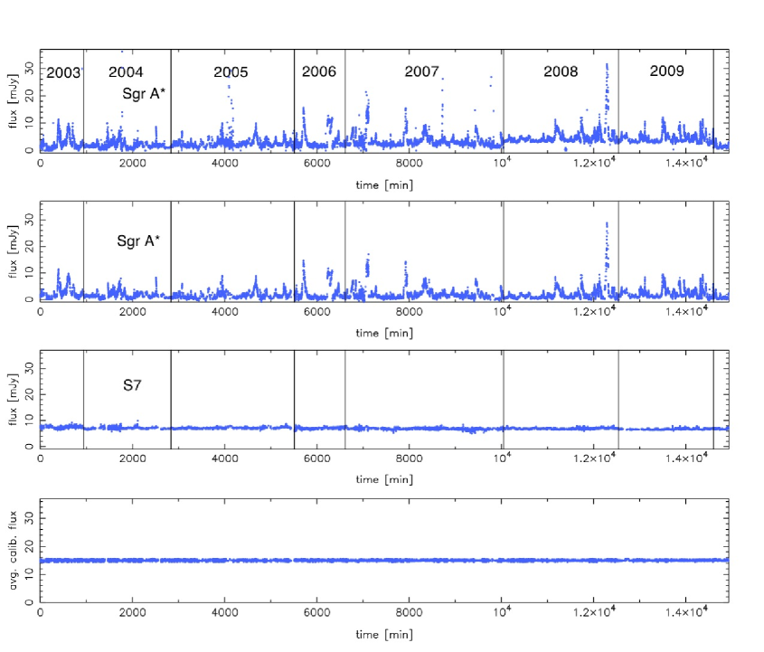Select the 2004 year label
Viewport: 764px width, 652px height.
coord(126,72)
